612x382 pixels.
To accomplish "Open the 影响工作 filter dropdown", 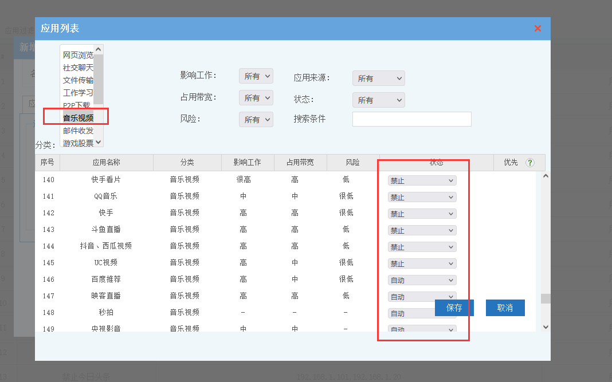I will tap(256, 76).
